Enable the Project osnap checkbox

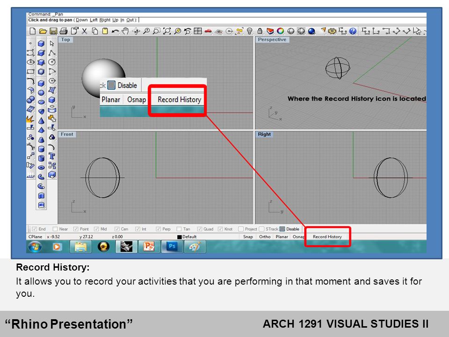pyautogui.click(x=241, y=229)
